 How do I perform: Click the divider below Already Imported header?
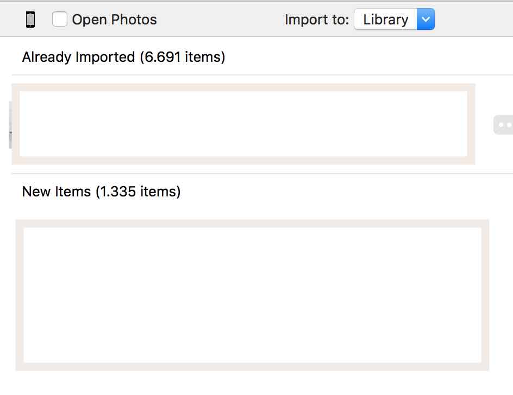pos(261,75)
